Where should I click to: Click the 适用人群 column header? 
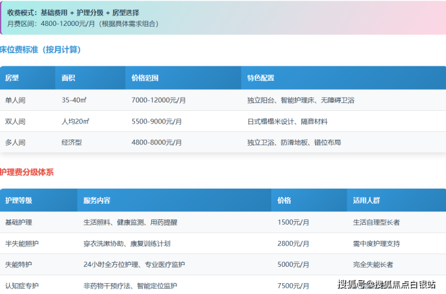coord(366,200)
